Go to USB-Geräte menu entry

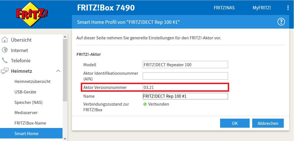coord(25,92)
